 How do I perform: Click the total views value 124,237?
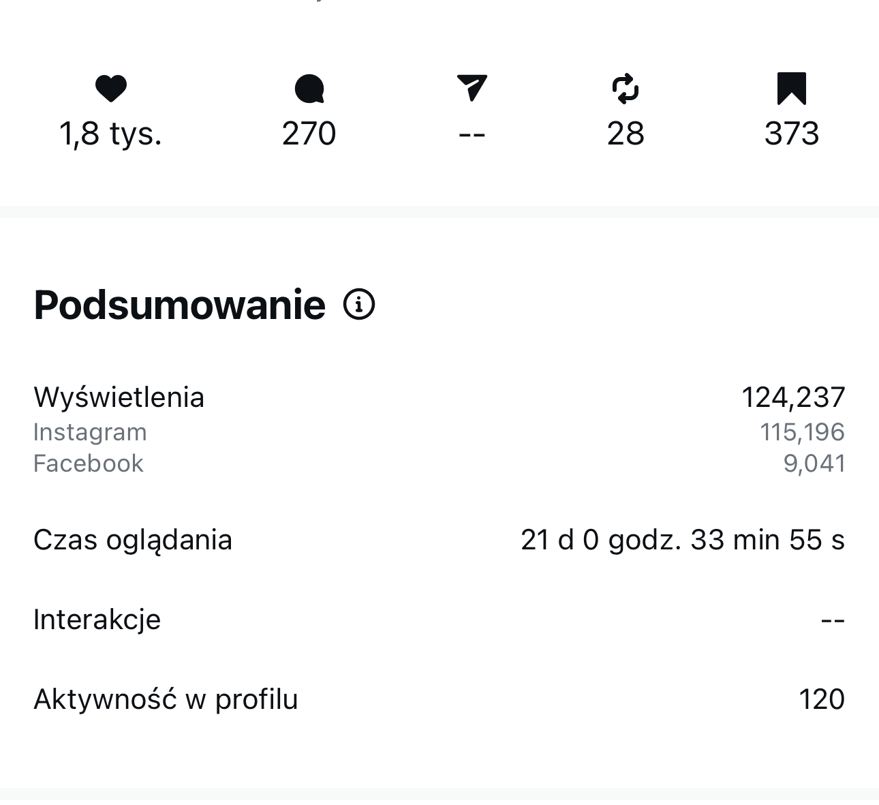(x=793, y=397)
